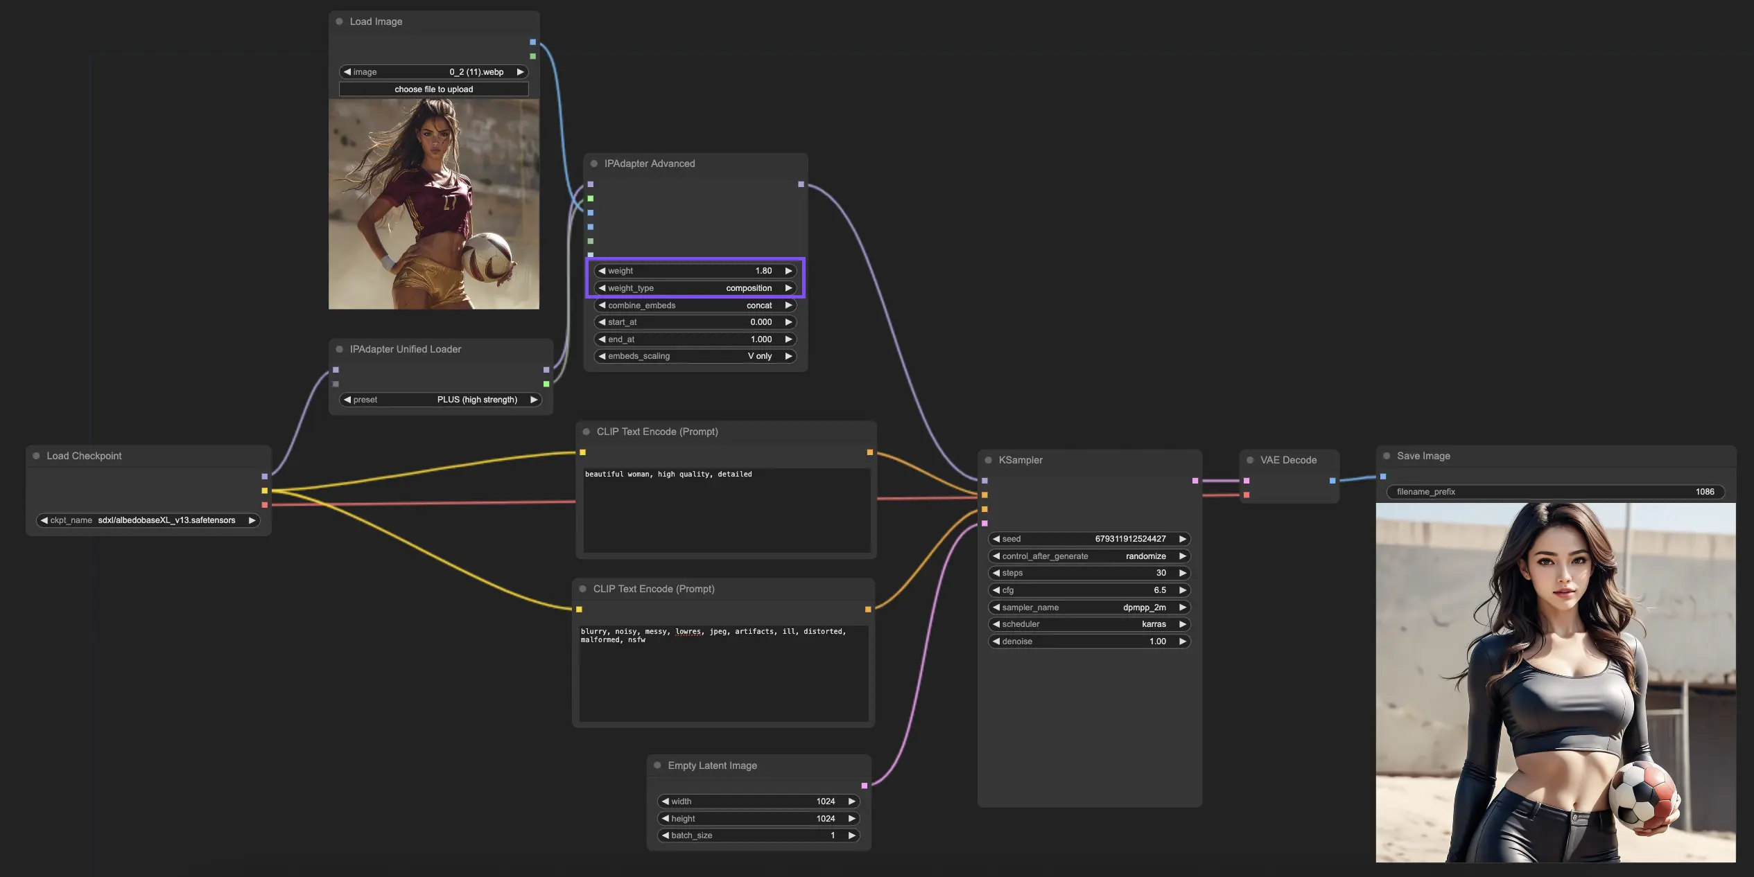Click the generated output image thumbnail
1754x877 pixels.
[1555, 682]
